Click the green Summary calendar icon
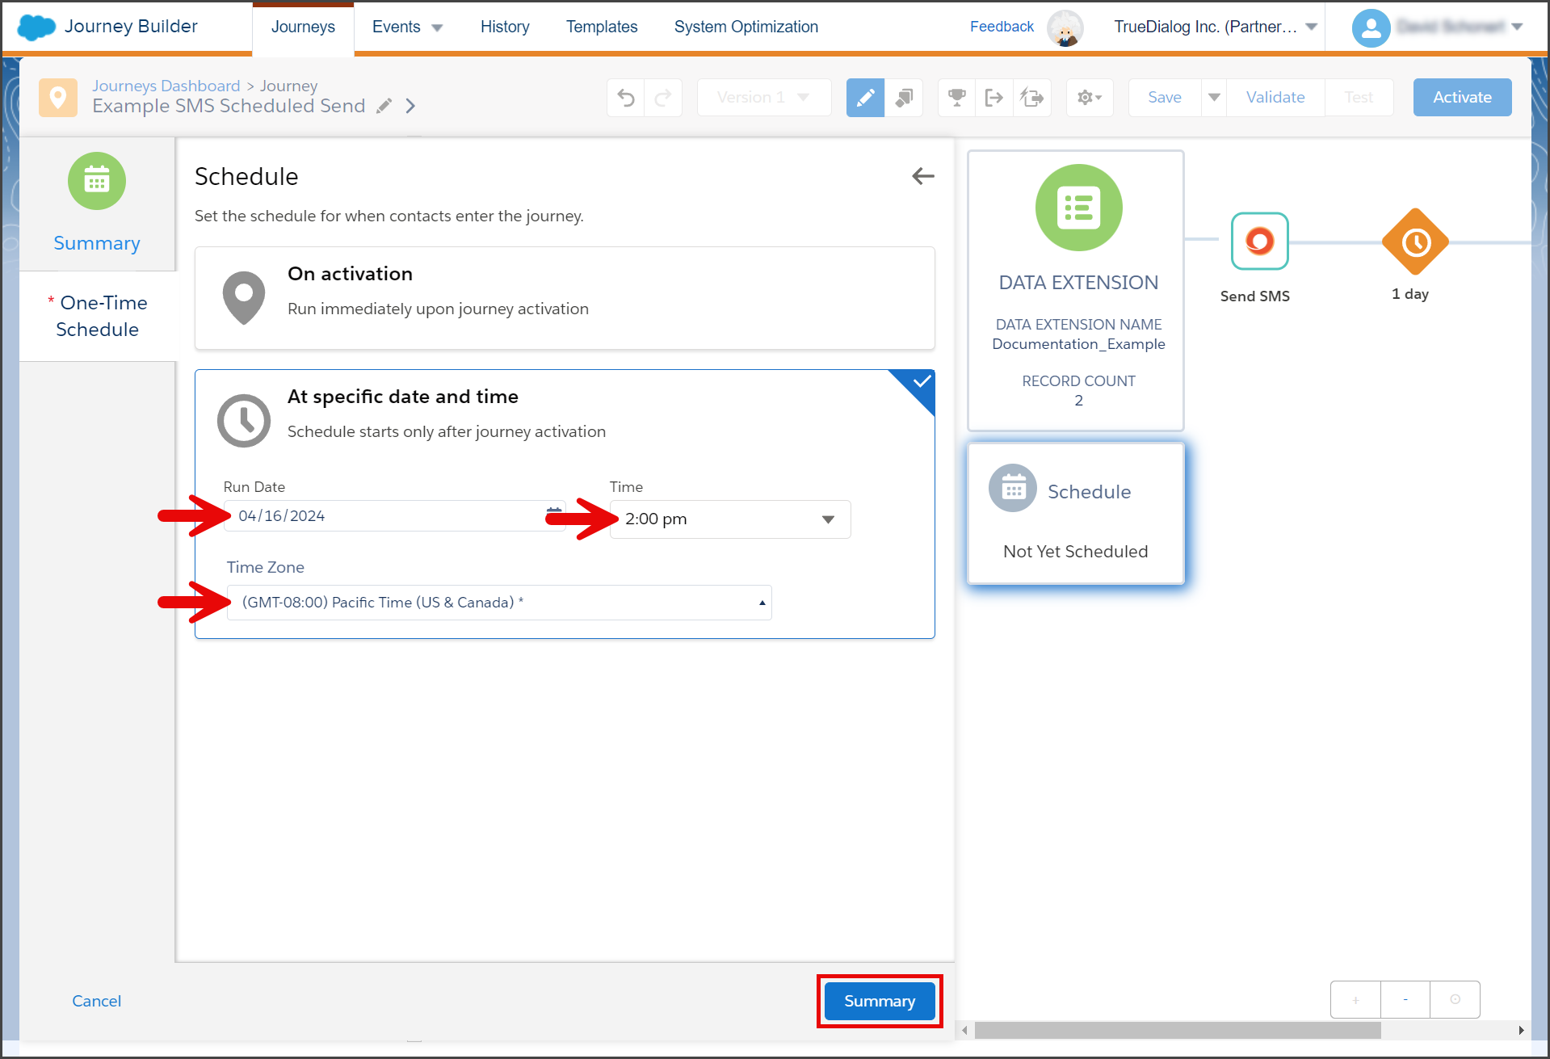The image size is (1550, 1059). coord(97,181)
